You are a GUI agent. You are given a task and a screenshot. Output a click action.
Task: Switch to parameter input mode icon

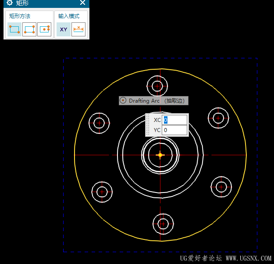point(78,29)
